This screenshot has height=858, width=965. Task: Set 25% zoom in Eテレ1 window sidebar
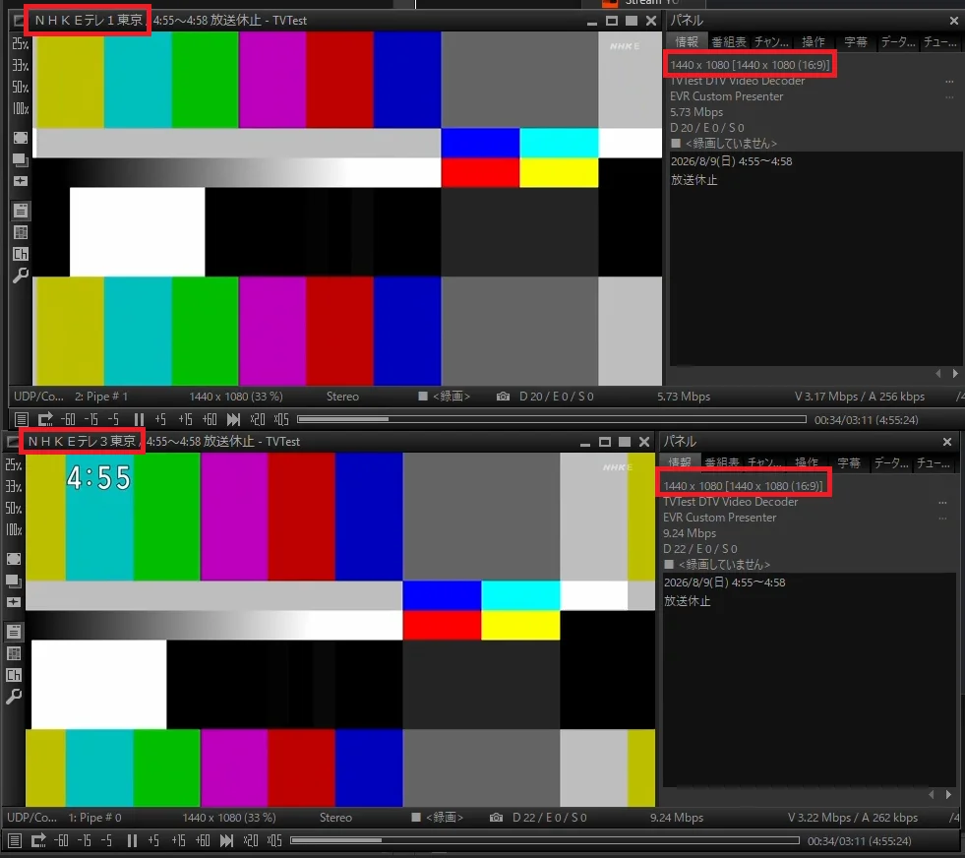21,43
